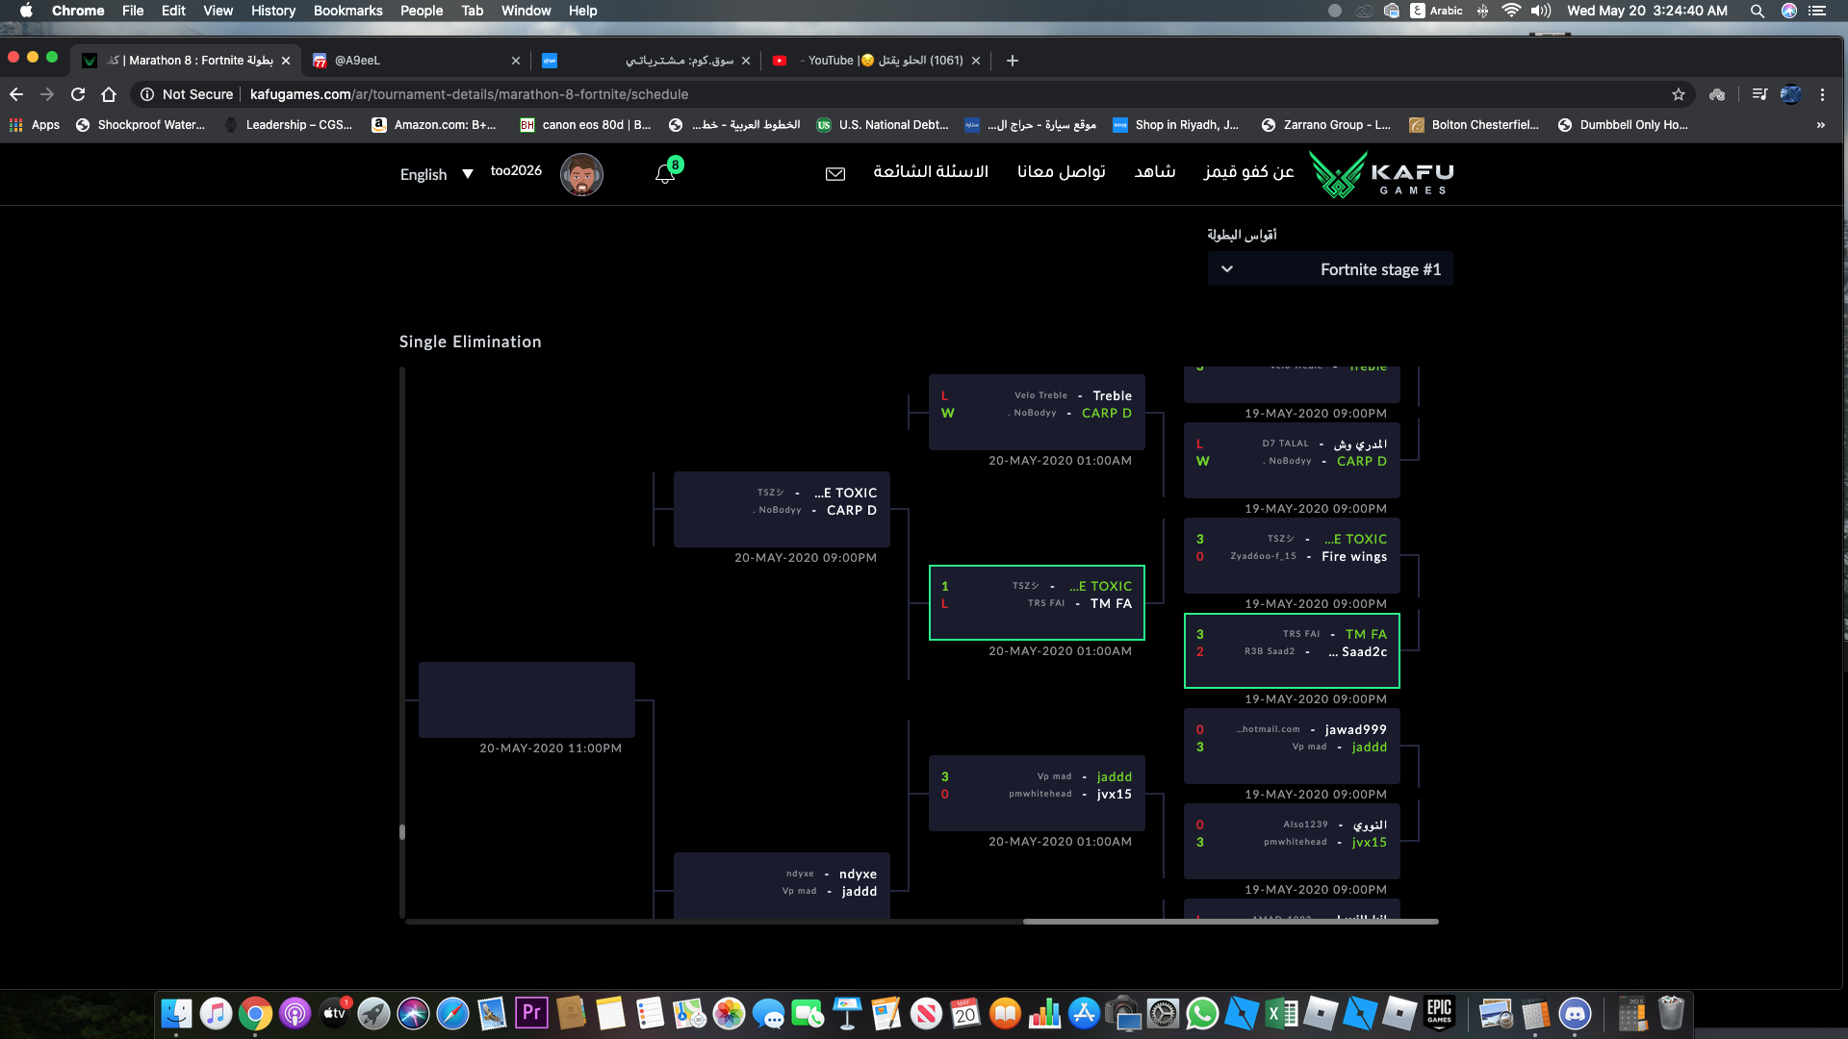Click the browser home icon
Viewport: 1848px width, 1039px height.
[x=109, y=94]
